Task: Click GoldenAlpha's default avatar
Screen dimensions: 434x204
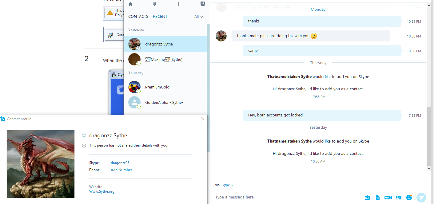Action: click(134, 102)
